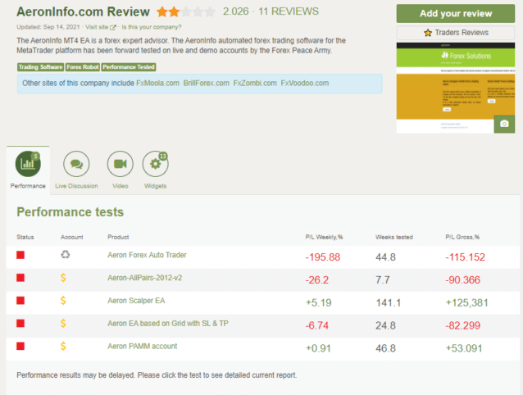This screenshot has height=395, width=523.
Task: Click red status square for Aeron Scalper EA
Action: tap(20, 301)
